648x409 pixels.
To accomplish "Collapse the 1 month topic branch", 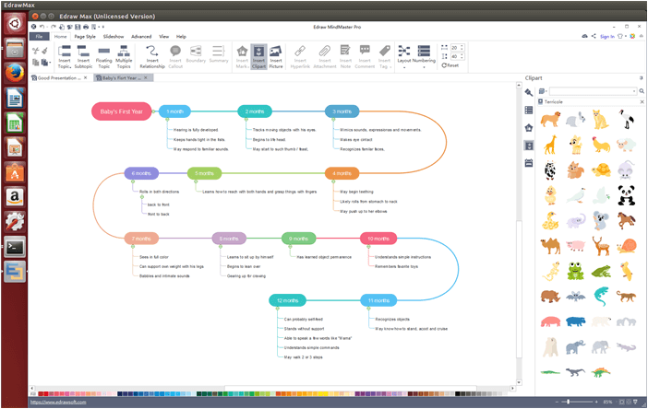I will [167, 120].
